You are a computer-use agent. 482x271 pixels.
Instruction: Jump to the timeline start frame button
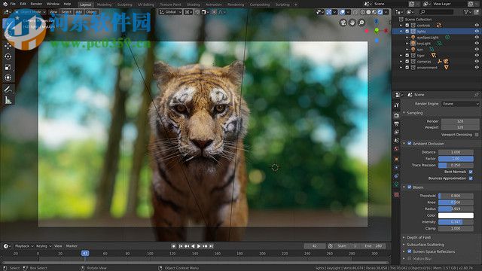tap(181, 246)
